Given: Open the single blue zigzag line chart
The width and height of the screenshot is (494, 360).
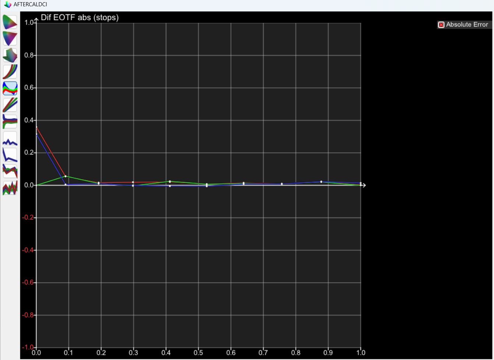Looking at the screenshot, I should (x=10, y=139).
